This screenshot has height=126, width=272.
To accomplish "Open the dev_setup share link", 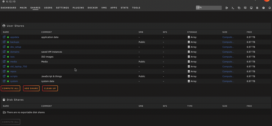I will (16, 47).
